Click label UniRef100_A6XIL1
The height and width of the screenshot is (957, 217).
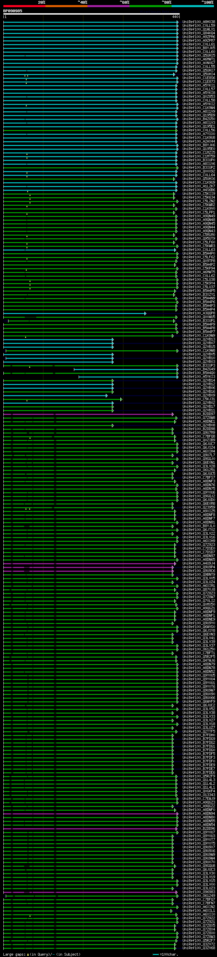199,910
